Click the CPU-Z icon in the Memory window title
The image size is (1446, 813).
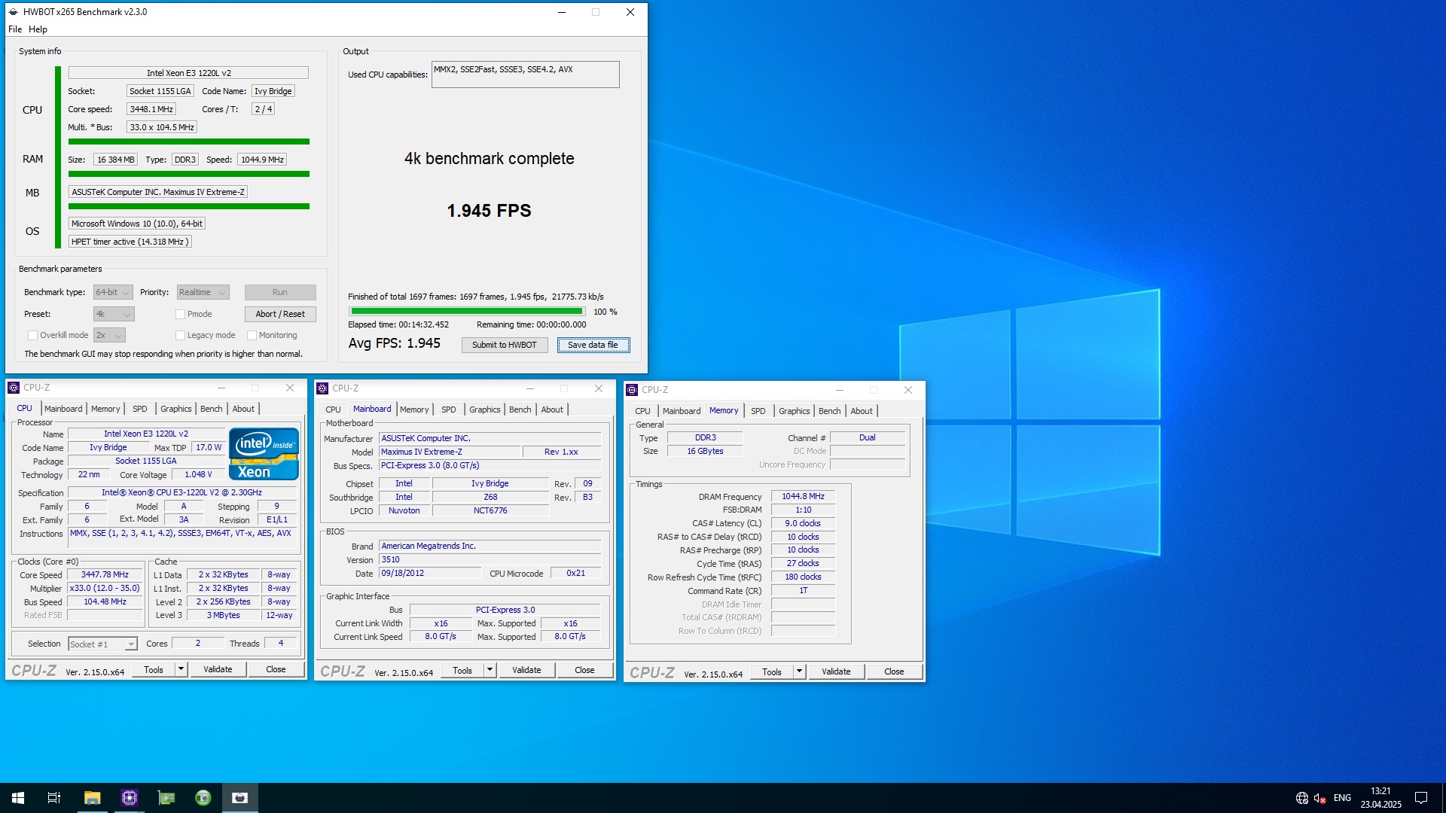pos(632,390)
